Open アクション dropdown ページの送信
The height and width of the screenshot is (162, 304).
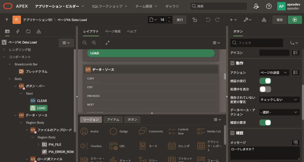coord(274,72)
